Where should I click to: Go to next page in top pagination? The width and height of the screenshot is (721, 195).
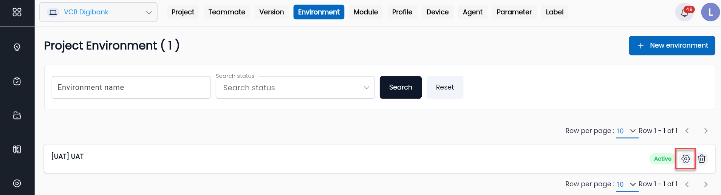click(706, 131)
